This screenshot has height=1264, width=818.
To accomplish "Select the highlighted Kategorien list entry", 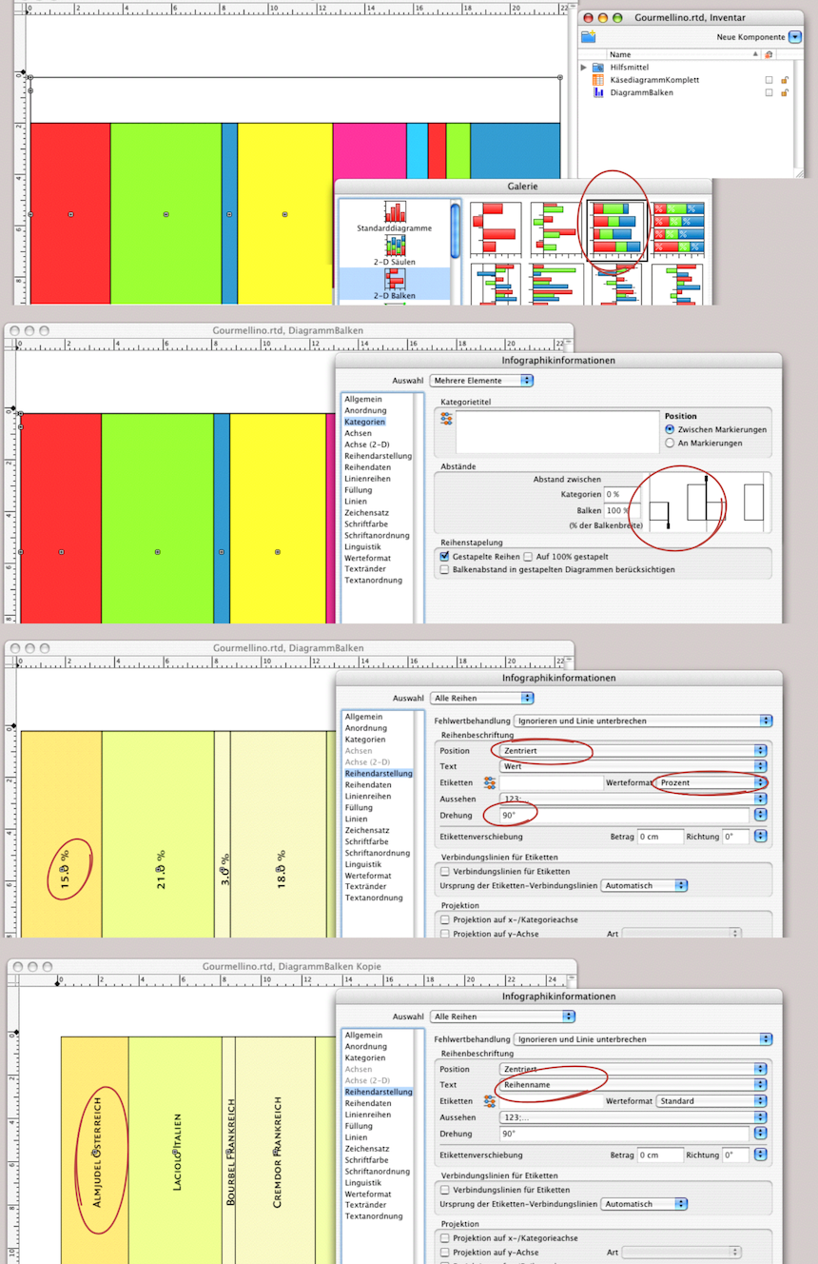I will pyautogui.click(x=365, y=421).
